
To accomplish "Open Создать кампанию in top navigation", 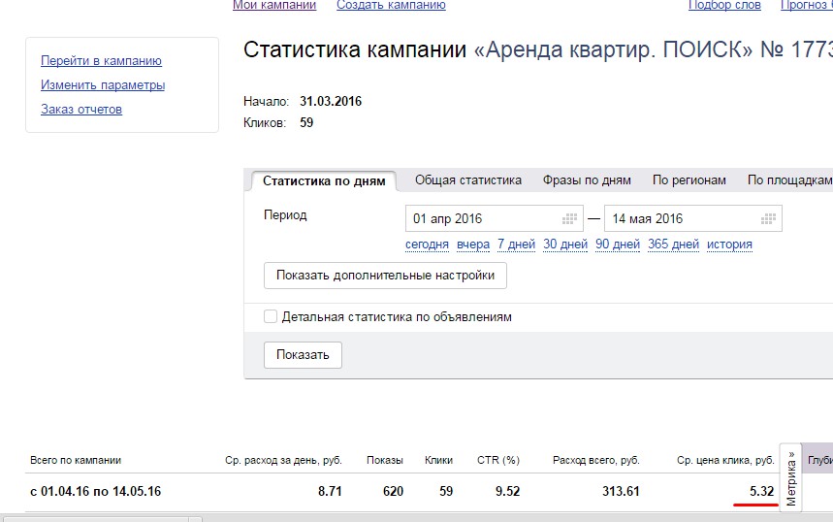I will tap(391, 6).
